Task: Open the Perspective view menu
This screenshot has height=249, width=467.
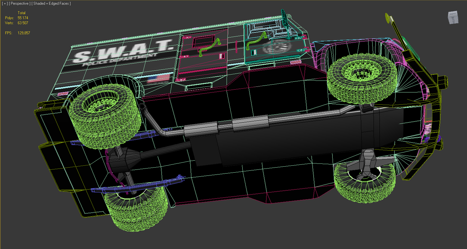Action: point(20,3)
